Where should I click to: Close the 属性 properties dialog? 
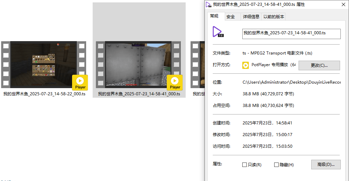[x=343, y=4]
